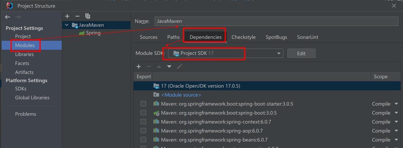The height and width of the screenshot is (148, 403).
Task: Click the Edit SDK button
Action: click(x=301, y=53)
